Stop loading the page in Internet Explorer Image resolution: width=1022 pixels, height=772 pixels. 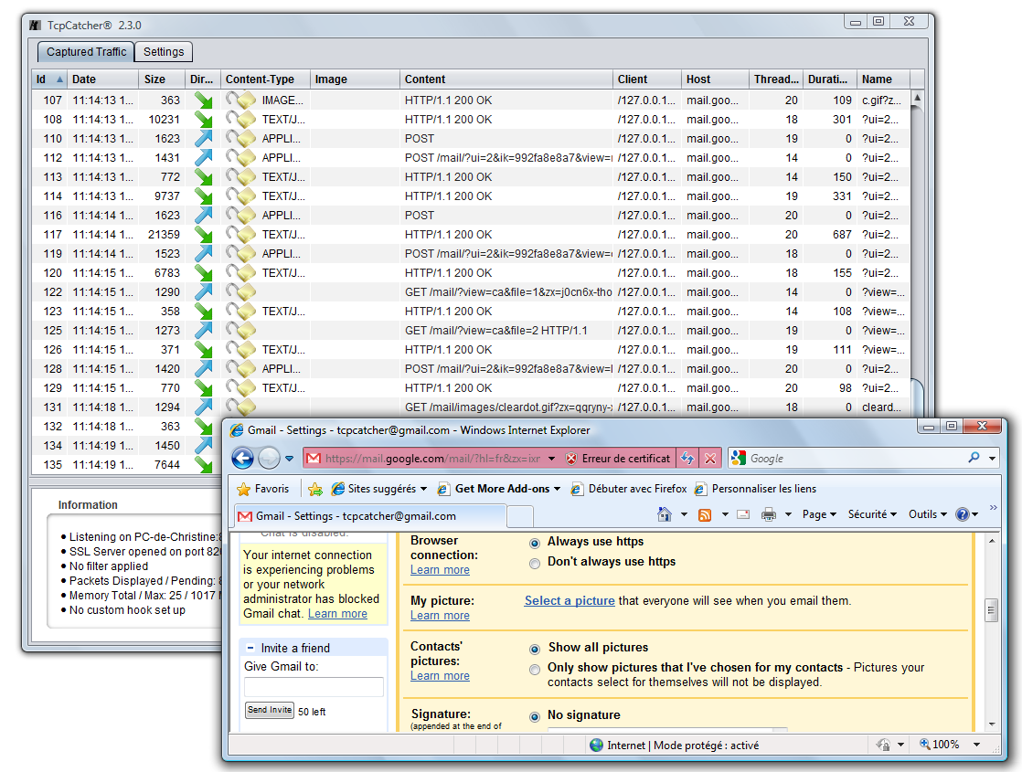(x=709, y=459)
